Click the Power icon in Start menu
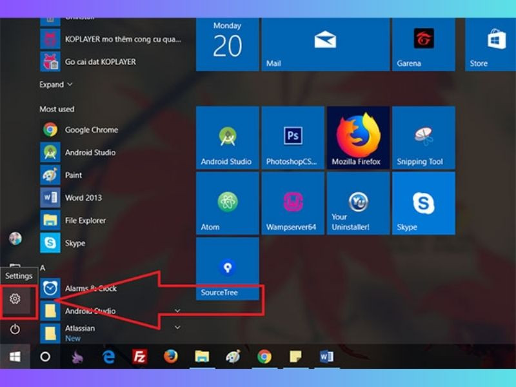The image size is (516, 387). 15,329
